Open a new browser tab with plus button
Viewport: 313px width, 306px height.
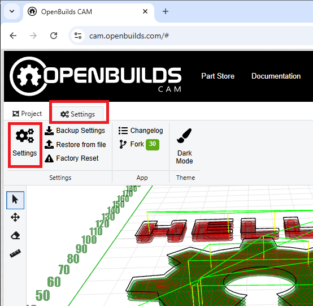pyautogui.click(x=166, y=11)
